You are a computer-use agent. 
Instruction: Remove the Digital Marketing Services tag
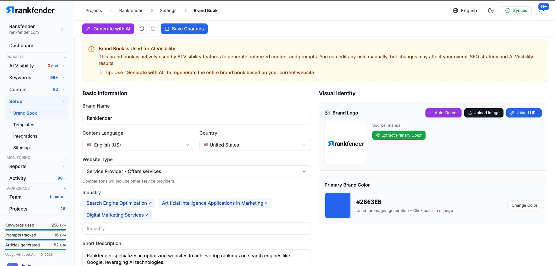tap(147, 215)
